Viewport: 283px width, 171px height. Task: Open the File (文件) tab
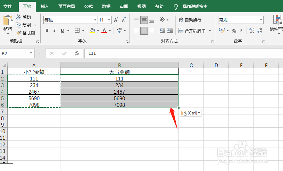(x=8, y=7)
